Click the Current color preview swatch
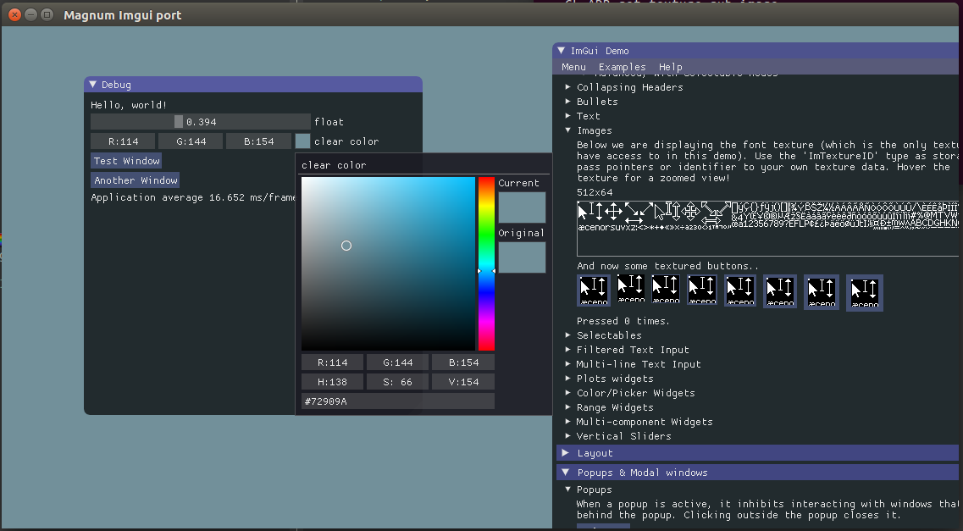Viewport: 963px width, 531px height. pos(522,207)
